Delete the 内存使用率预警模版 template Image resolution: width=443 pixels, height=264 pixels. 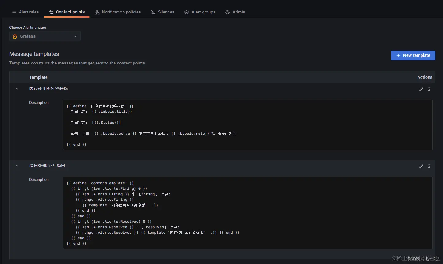click(429, 89)
